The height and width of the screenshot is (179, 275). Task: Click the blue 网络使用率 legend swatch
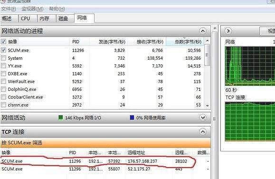[x=132, y=117]
